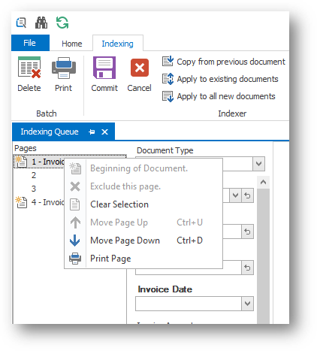Click inside the Invoice Date field
317x351 pixels.
189,304
